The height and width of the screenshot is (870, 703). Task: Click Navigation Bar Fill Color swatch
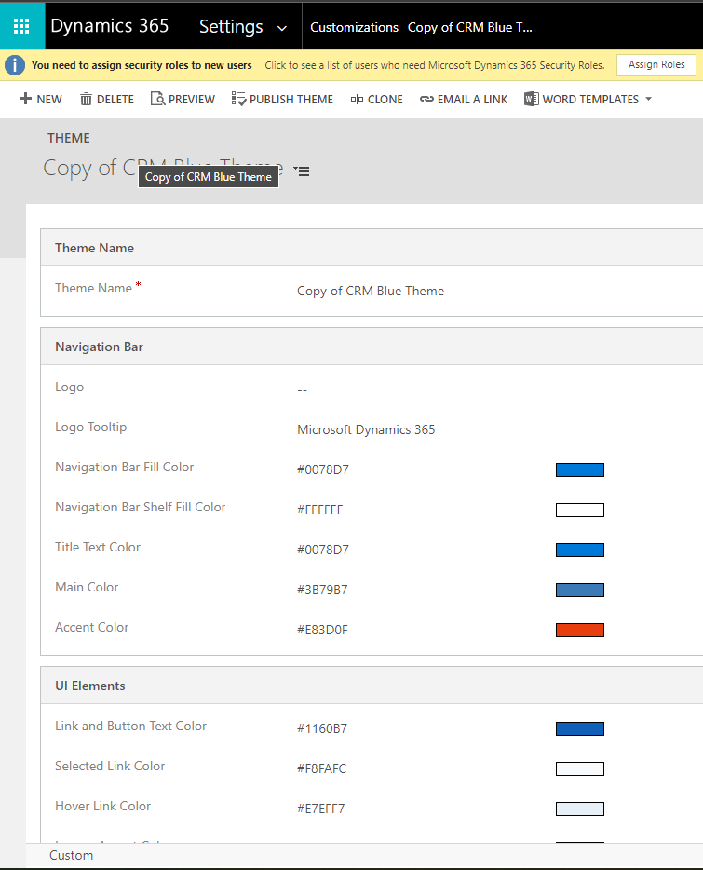pos(580,470)
